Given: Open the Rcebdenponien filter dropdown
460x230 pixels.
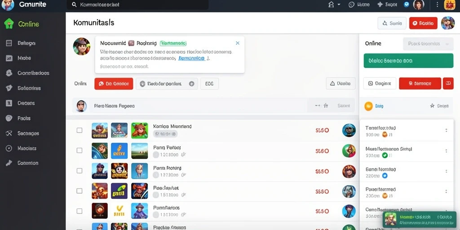Looking at the screenshot, I should pos(167,84).
